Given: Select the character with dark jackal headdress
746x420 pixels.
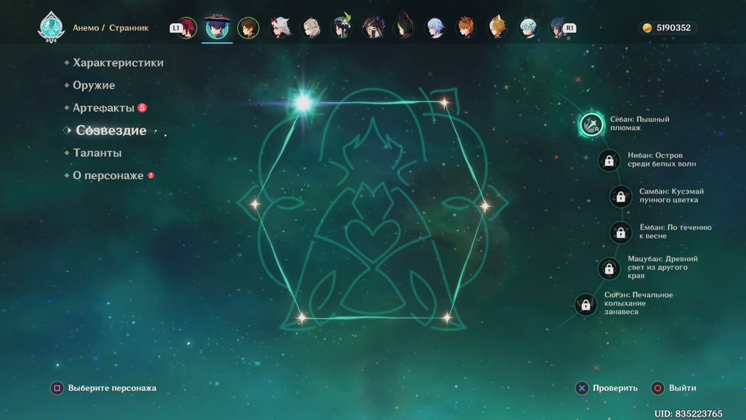Looking at the screenshot, I should [x=373, y=28].
